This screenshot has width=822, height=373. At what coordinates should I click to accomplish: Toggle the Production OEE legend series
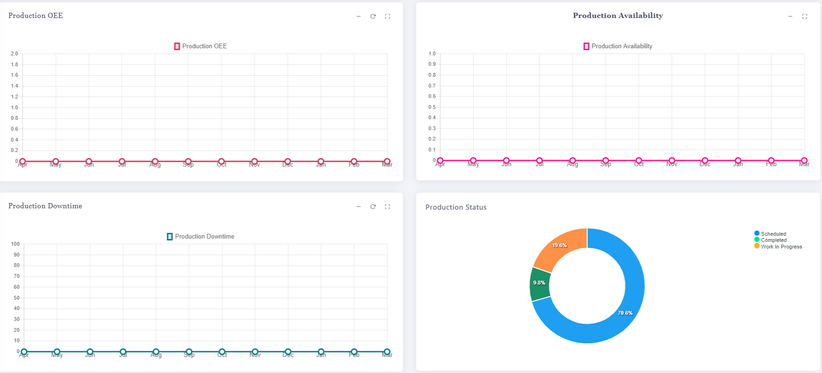point(201,46)
